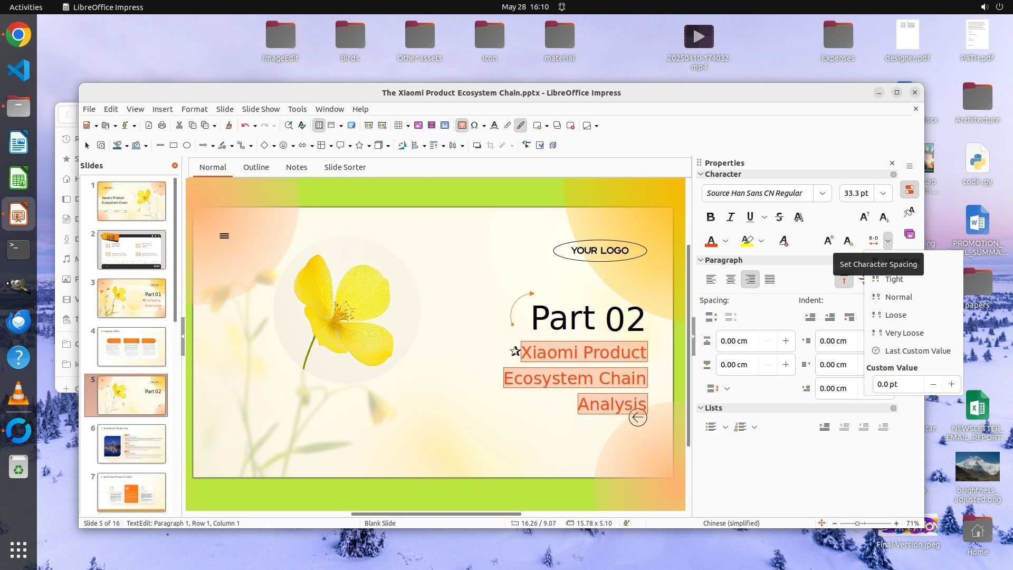Open the font size dropdown
Image resolution: width=1013 pixels, height=570 pixels.
coord(883,193)
